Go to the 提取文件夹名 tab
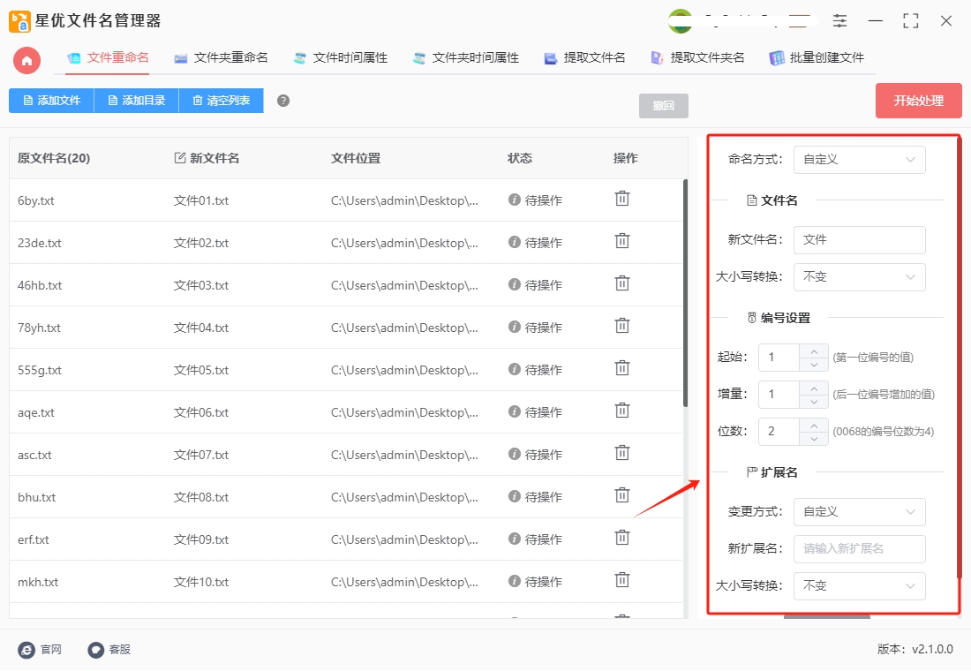971x671 pixels. (697, 58)
